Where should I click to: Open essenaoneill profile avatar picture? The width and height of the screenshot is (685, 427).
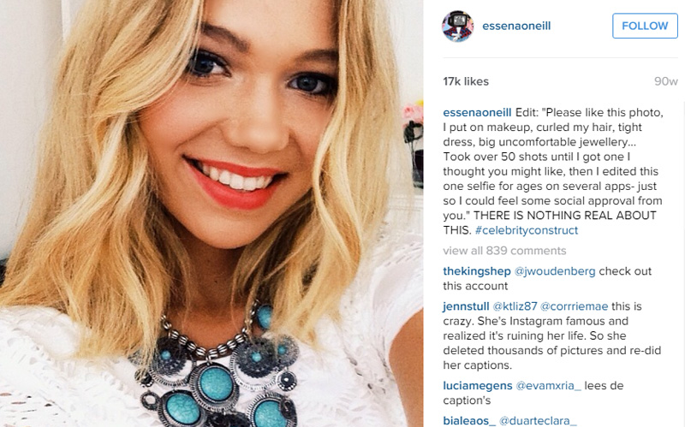[457, 27]
